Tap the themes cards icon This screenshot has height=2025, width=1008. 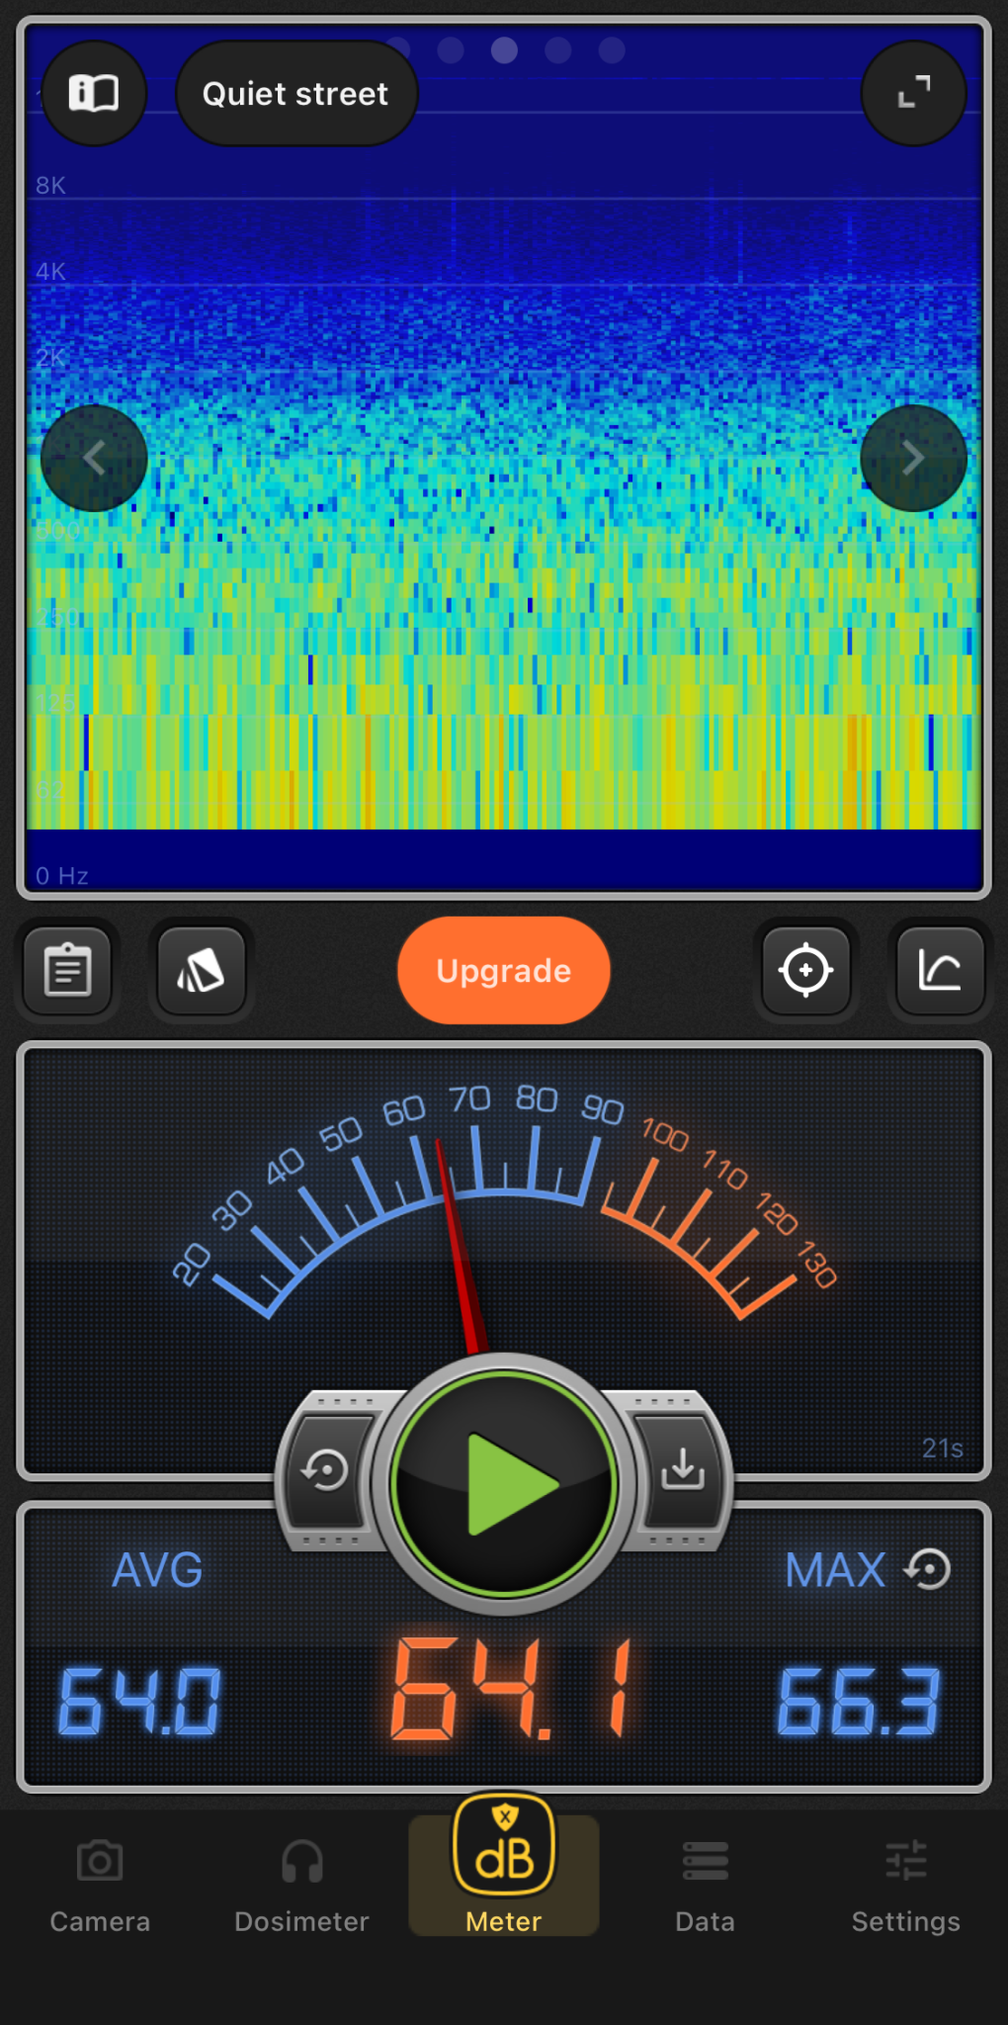[202, 971]
